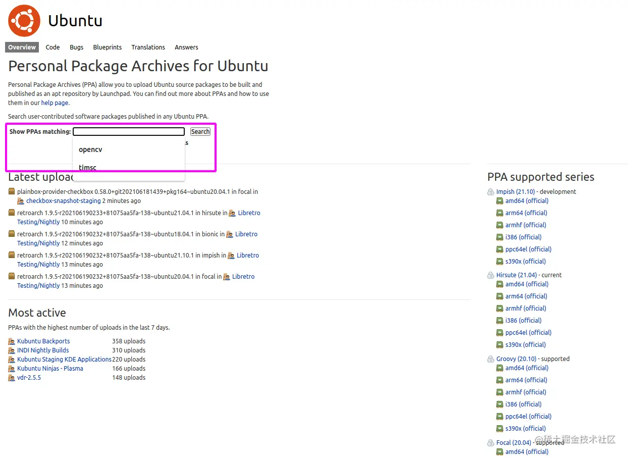This screenshot has height=457, width=628.
Task: Go to the Blueprints tab
Action: (108, 47)
